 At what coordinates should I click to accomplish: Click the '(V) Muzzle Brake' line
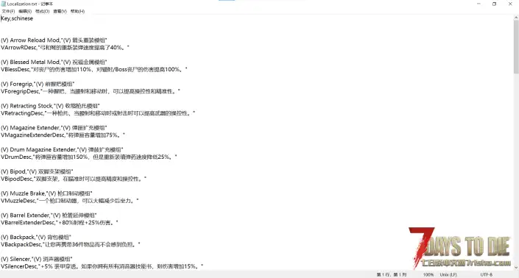46,193
